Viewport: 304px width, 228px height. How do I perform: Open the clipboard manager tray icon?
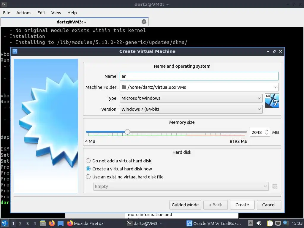[x=270, y=223]
